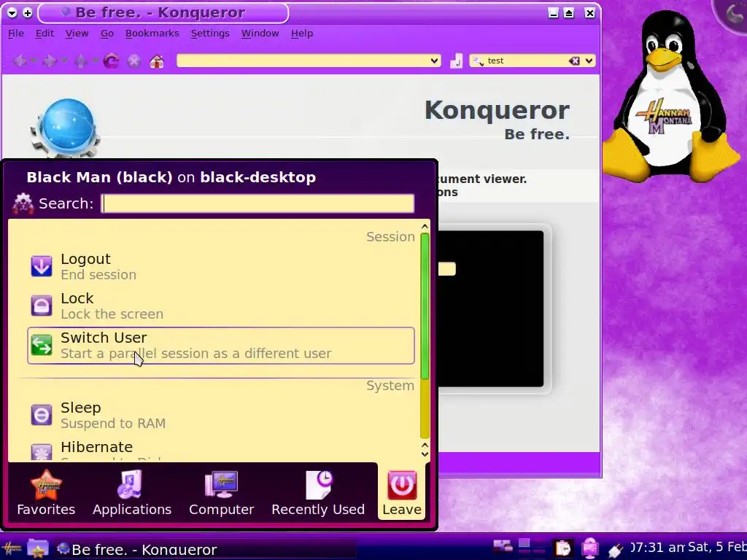Open the Bookmarks menu
Image resolution: width=747 pixels, height=560 pixels.
coord(152,34)
